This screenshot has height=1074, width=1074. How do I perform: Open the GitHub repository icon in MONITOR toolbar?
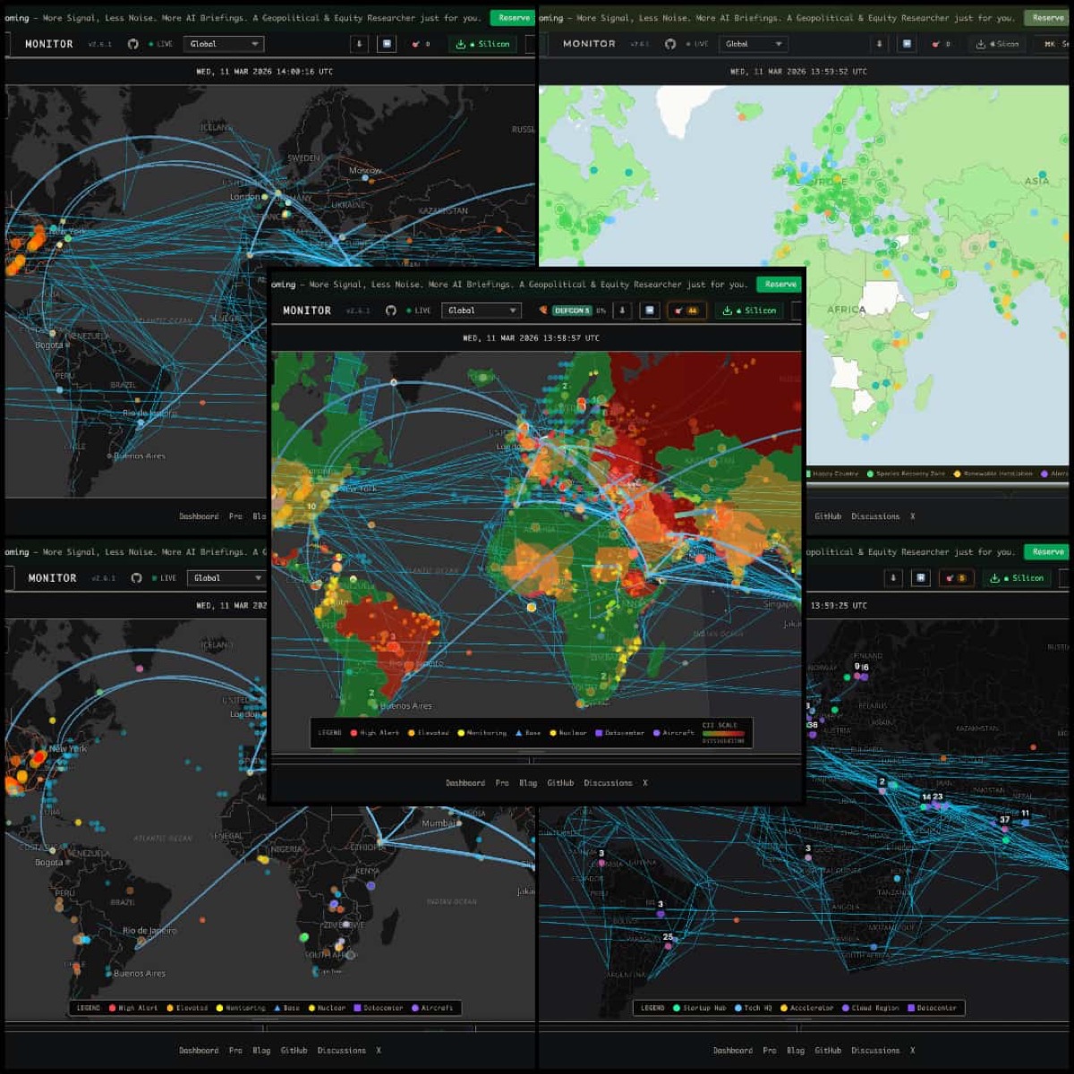[x=391, y=311]
